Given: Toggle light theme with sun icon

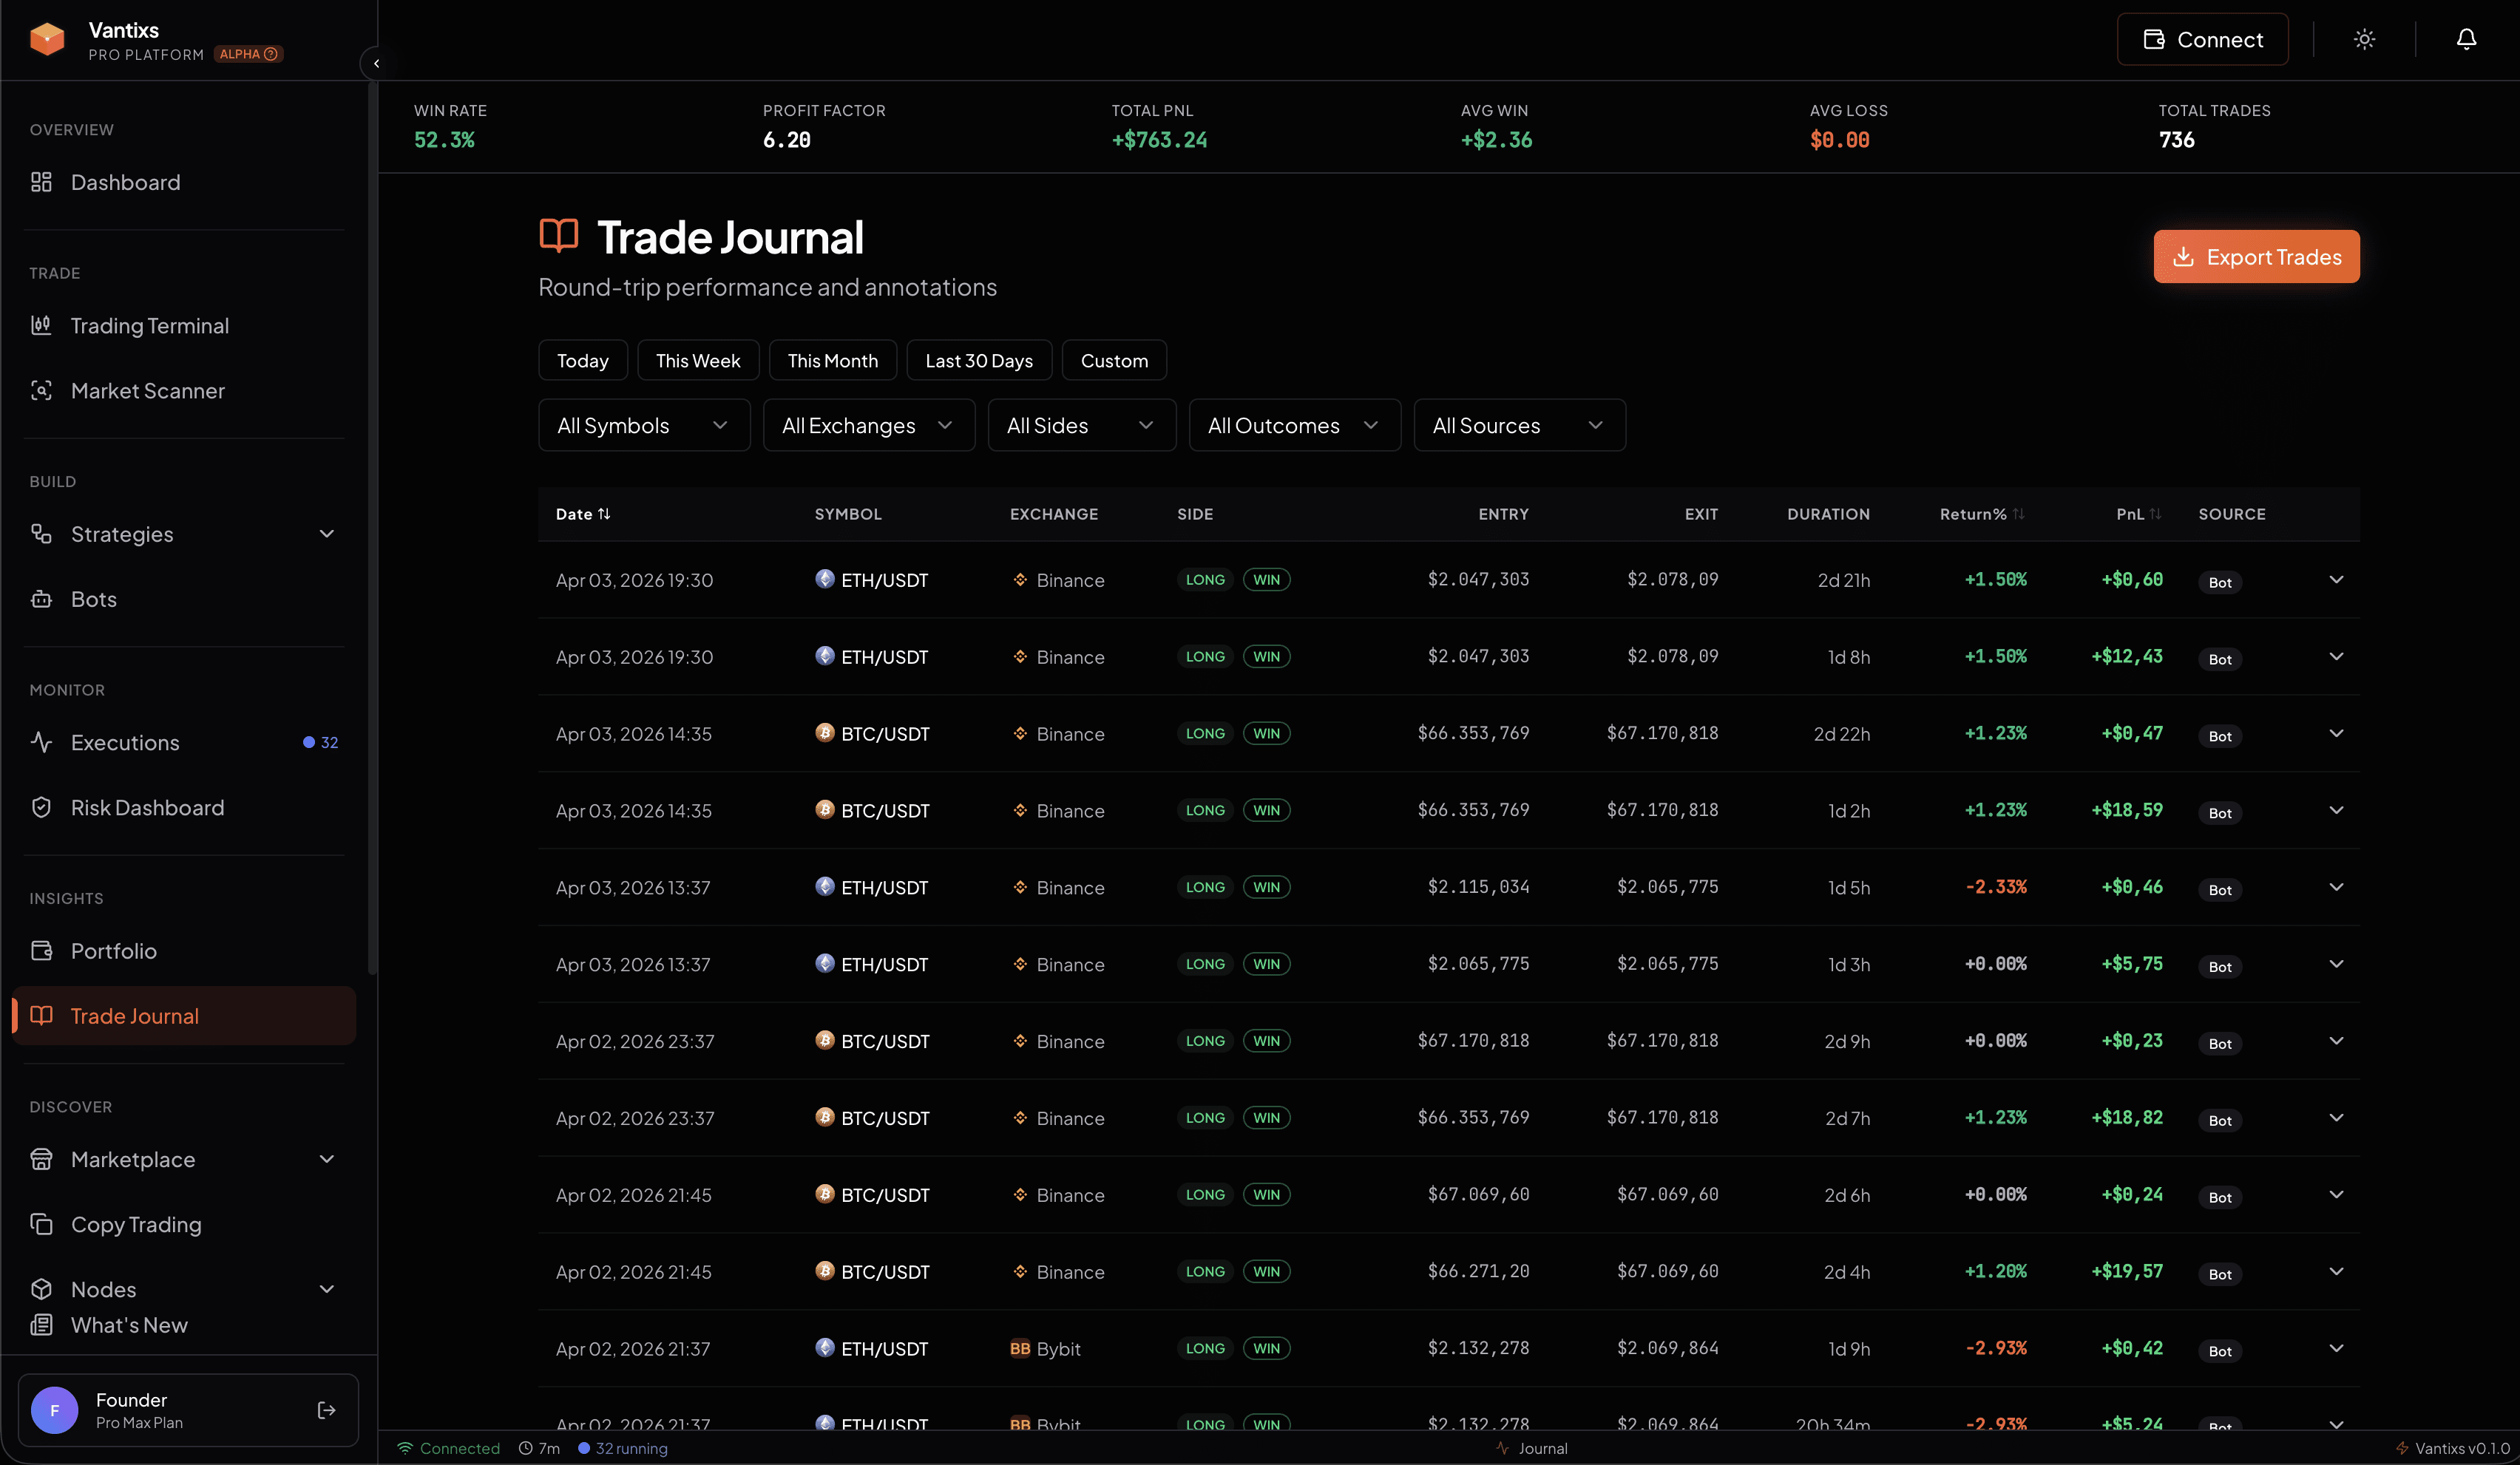Looking at the screenshot, I should coord(2364,39).
